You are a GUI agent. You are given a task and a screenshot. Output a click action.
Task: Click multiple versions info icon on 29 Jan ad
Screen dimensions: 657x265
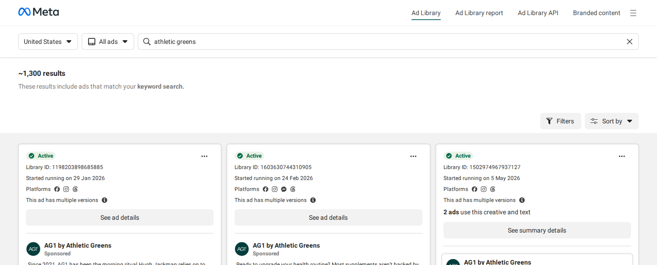click(x=104, y=200)
